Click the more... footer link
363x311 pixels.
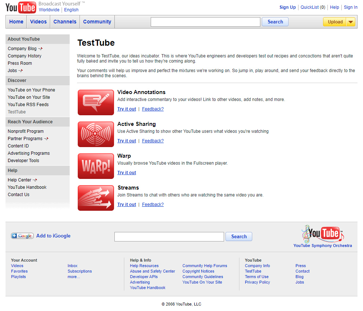(74, 277)
